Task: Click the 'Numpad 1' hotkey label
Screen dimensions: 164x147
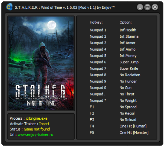Action: click(x=98, y=30)
